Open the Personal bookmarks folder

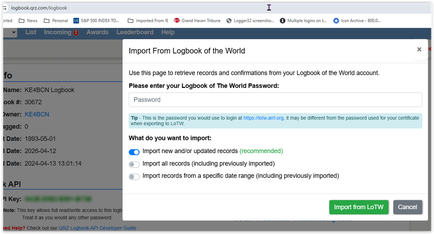56,20
